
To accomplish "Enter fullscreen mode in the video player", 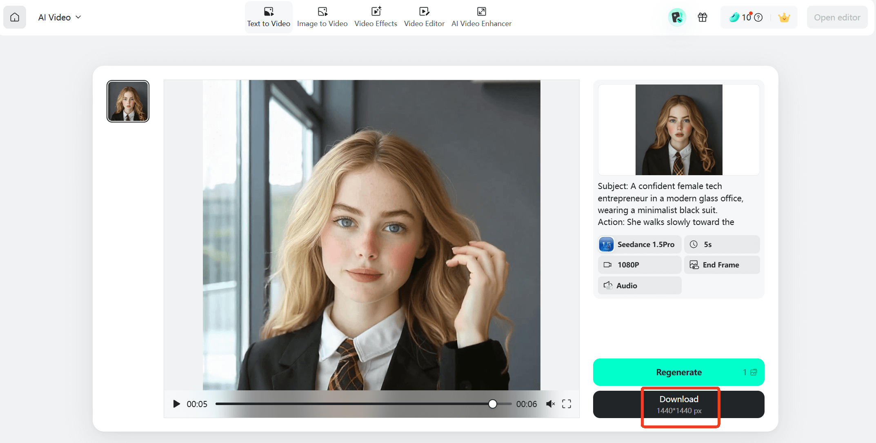I will pyautogui.click(x=567, y=404).
